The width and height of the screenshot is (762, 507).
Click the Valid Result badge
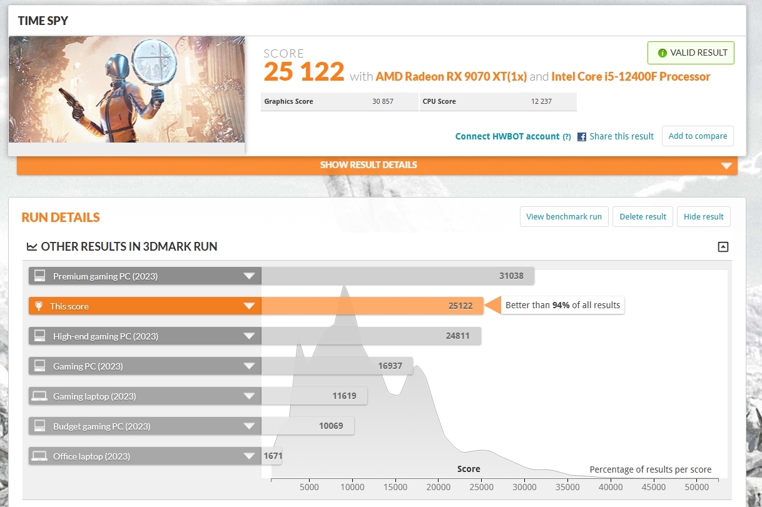[x=691, y=53]
